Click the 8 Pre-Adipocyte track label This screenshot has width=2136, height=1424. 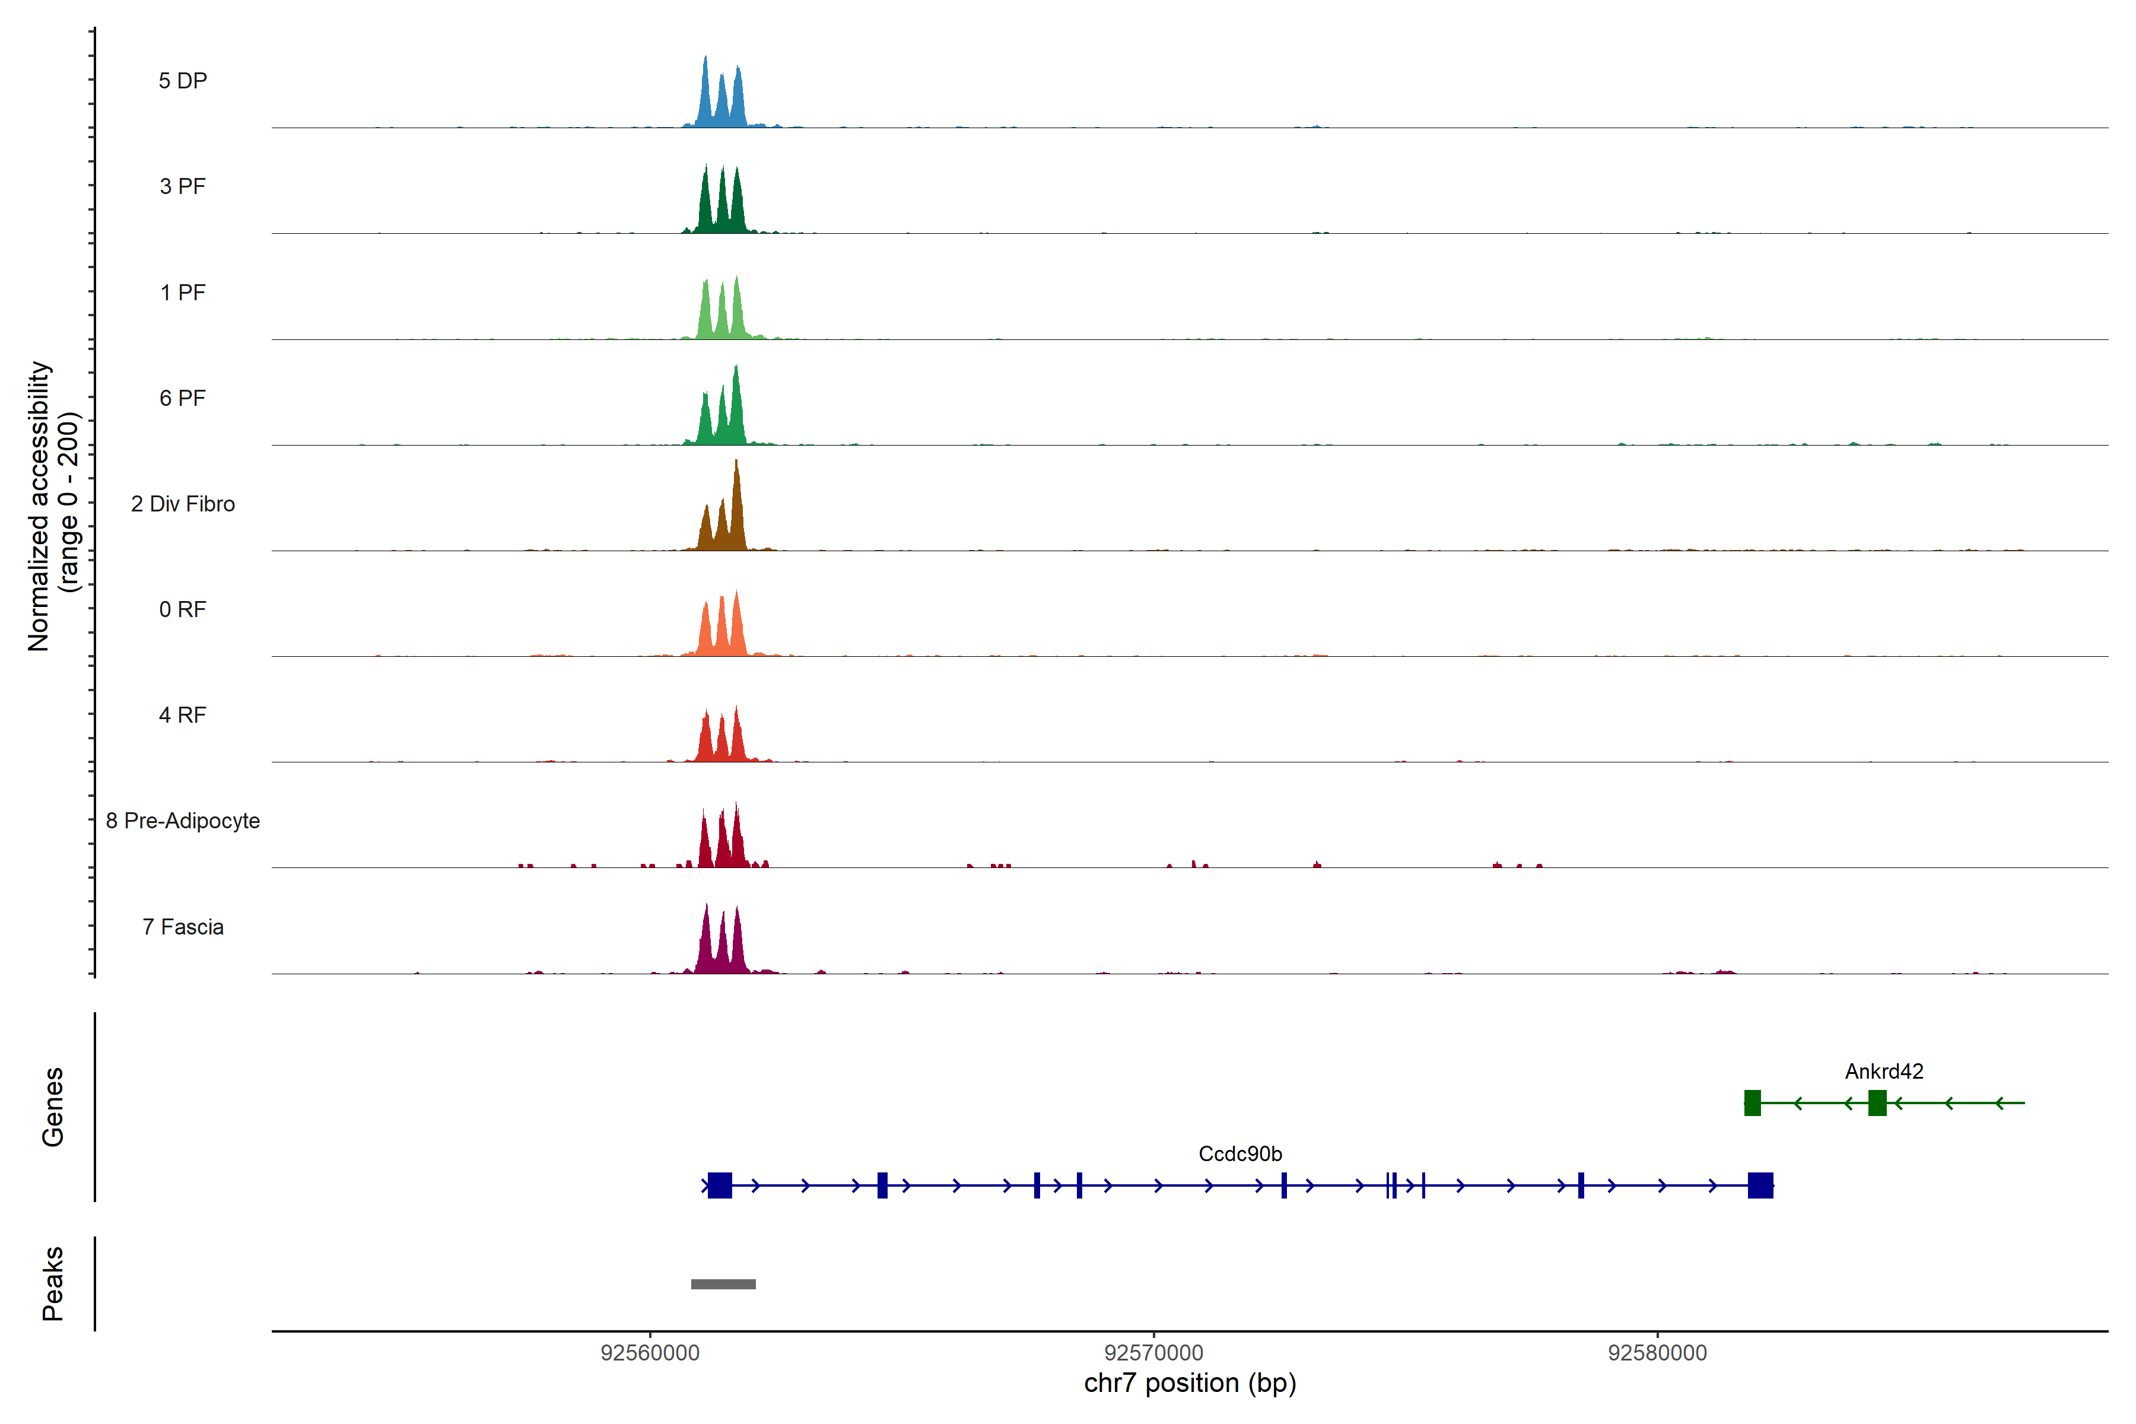click(x=183, y=821)
